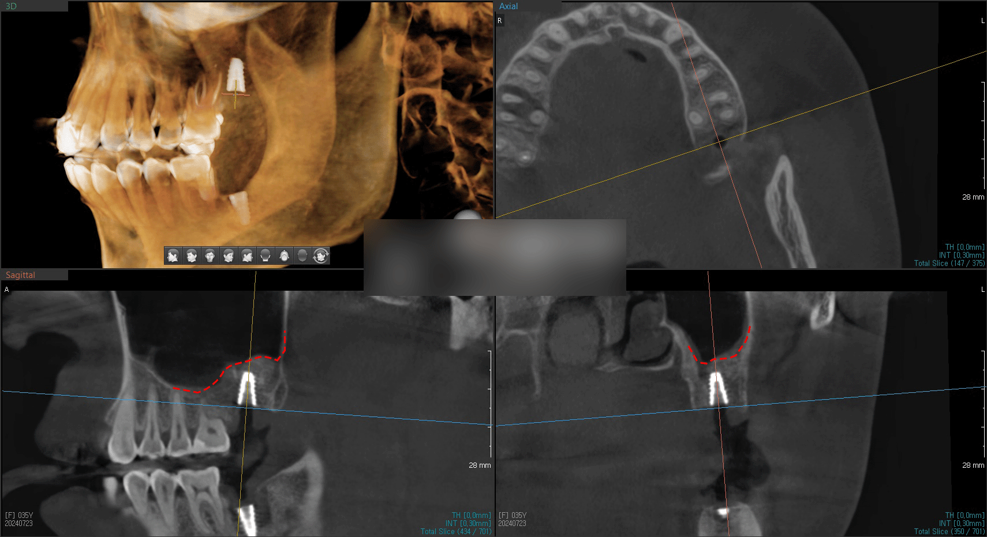Click date '20240723' in coronal view
Screen dimensions: 987x537
tap(512, 523)
